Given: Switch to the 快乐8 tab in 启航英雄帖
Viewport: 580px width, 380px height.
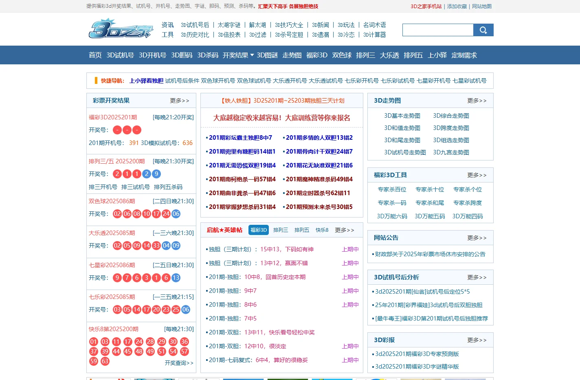Looking at the screenshot, I should [322, 230].
